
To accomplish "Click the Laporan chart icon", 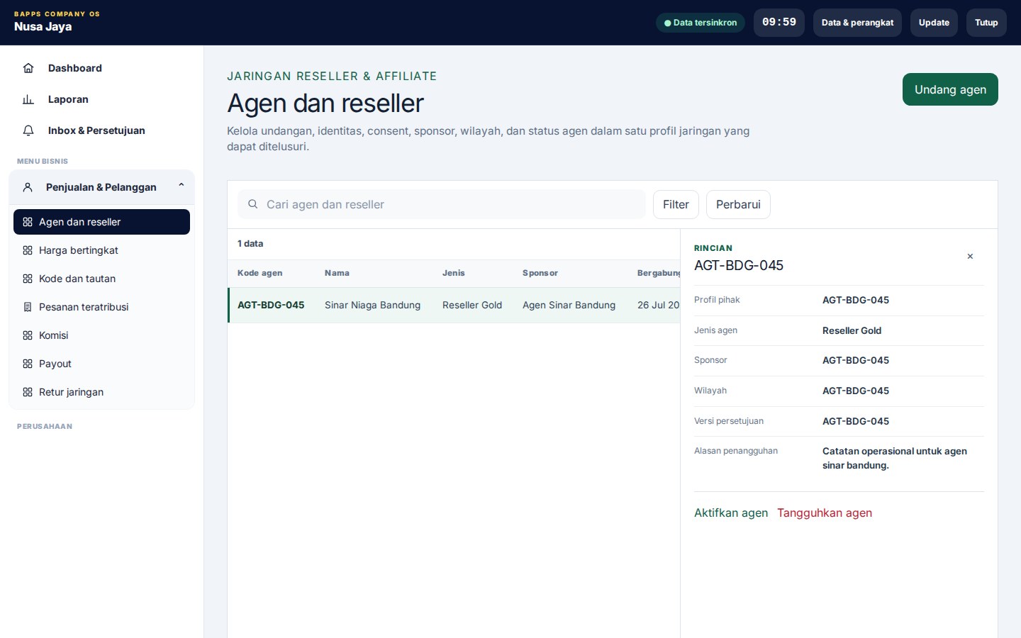I will point(28,99).
